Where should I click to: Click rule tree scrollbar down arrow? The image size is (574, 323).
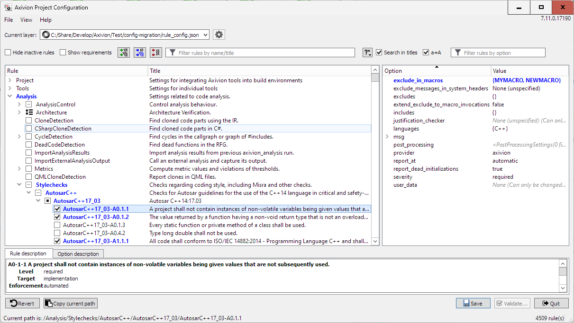(x=375, y=241)
